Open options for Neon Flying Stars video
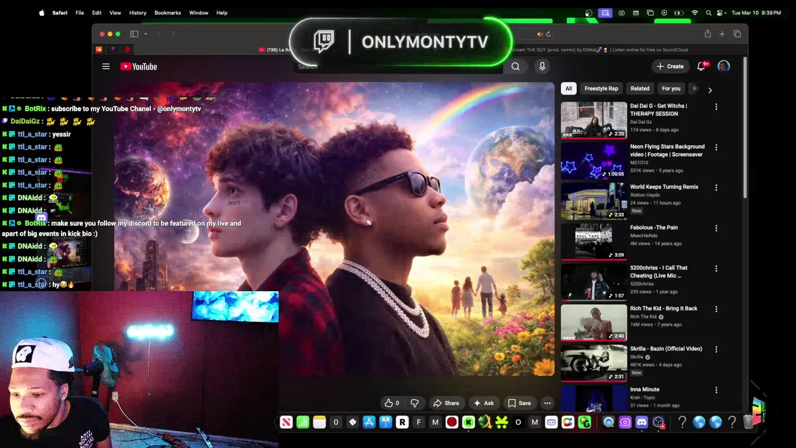 [716, 147]
